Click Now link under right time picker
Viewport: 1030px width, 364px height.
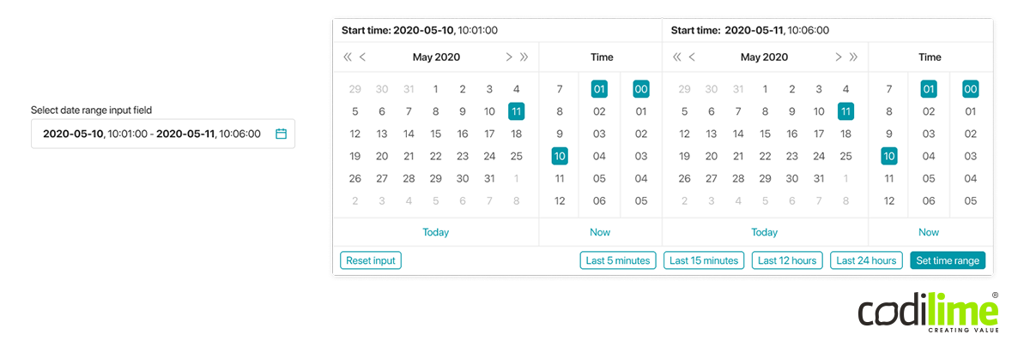(929, 232)
